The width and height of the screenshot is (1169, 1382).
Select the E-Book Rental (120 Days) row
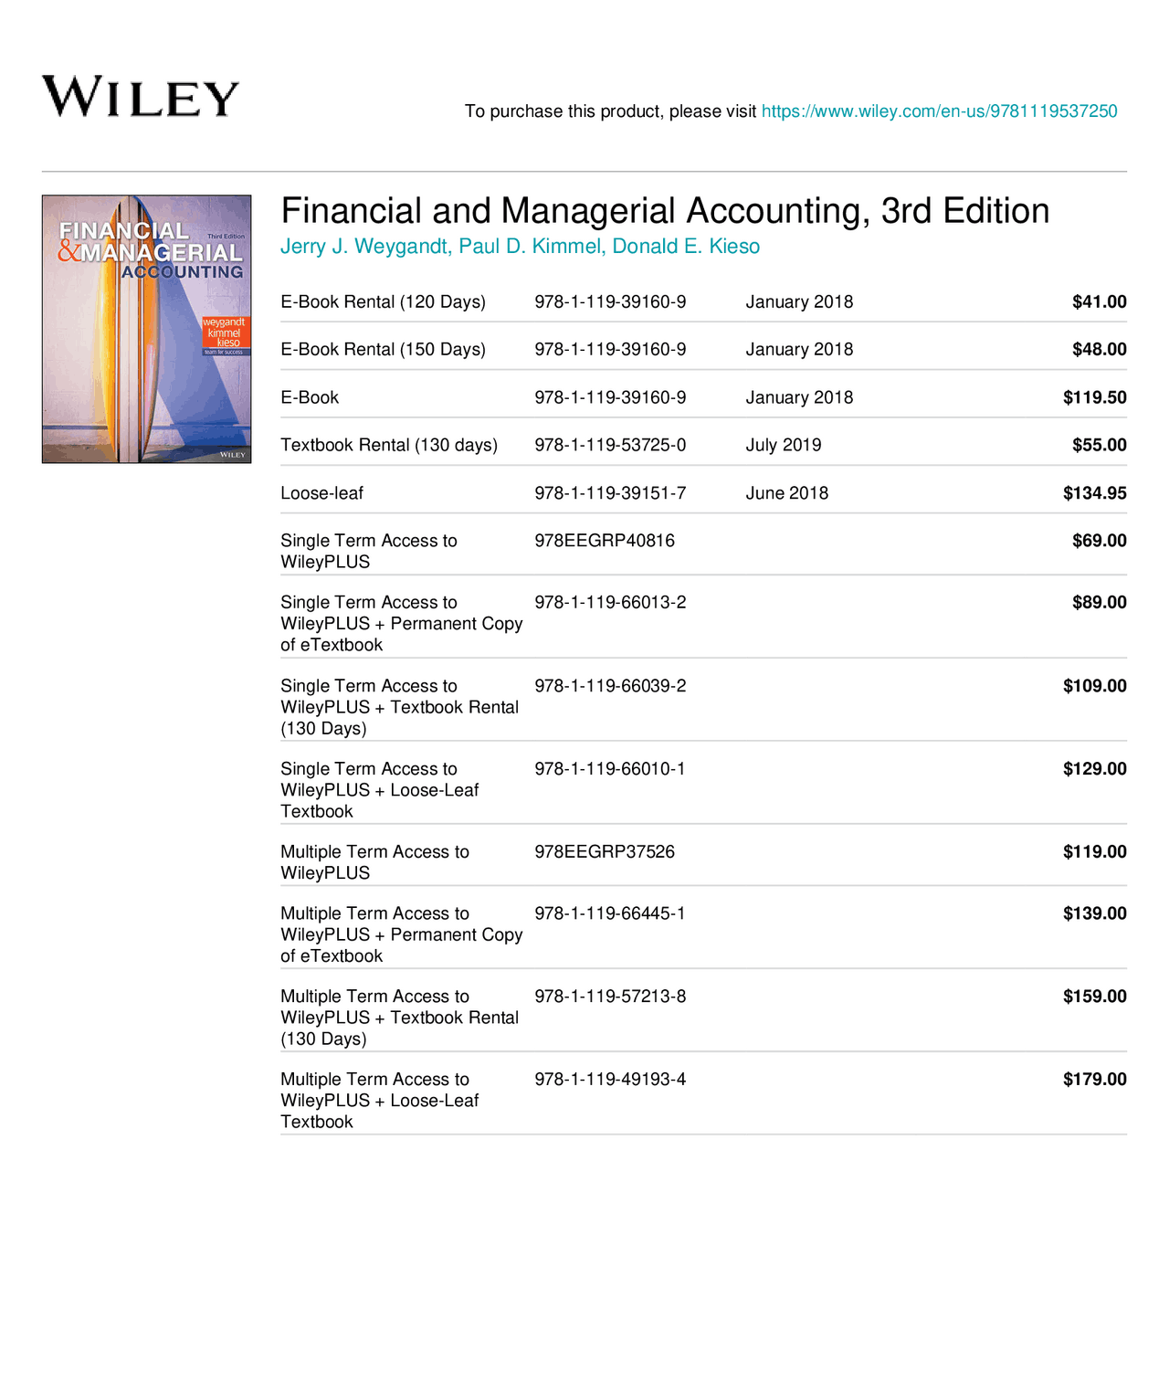pos(383,302)
